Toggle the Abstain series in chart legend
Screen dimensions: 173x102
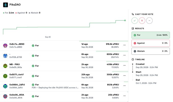[x=35, y=13]
